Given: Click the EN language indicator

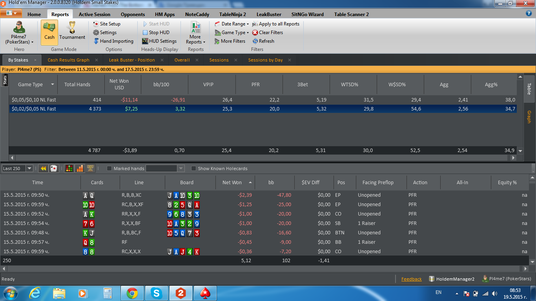Looking at the screenshot, I should 438,292.
